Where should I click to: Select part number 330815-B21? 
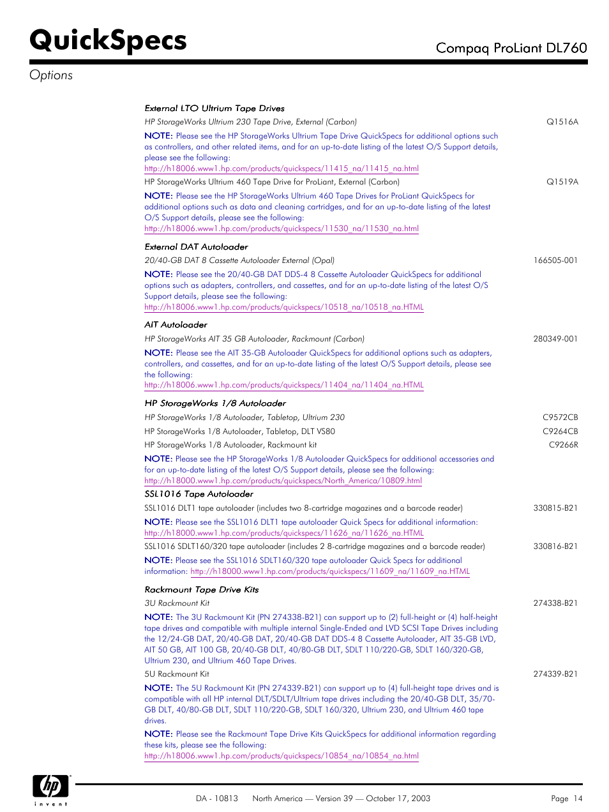coord(555,508)
